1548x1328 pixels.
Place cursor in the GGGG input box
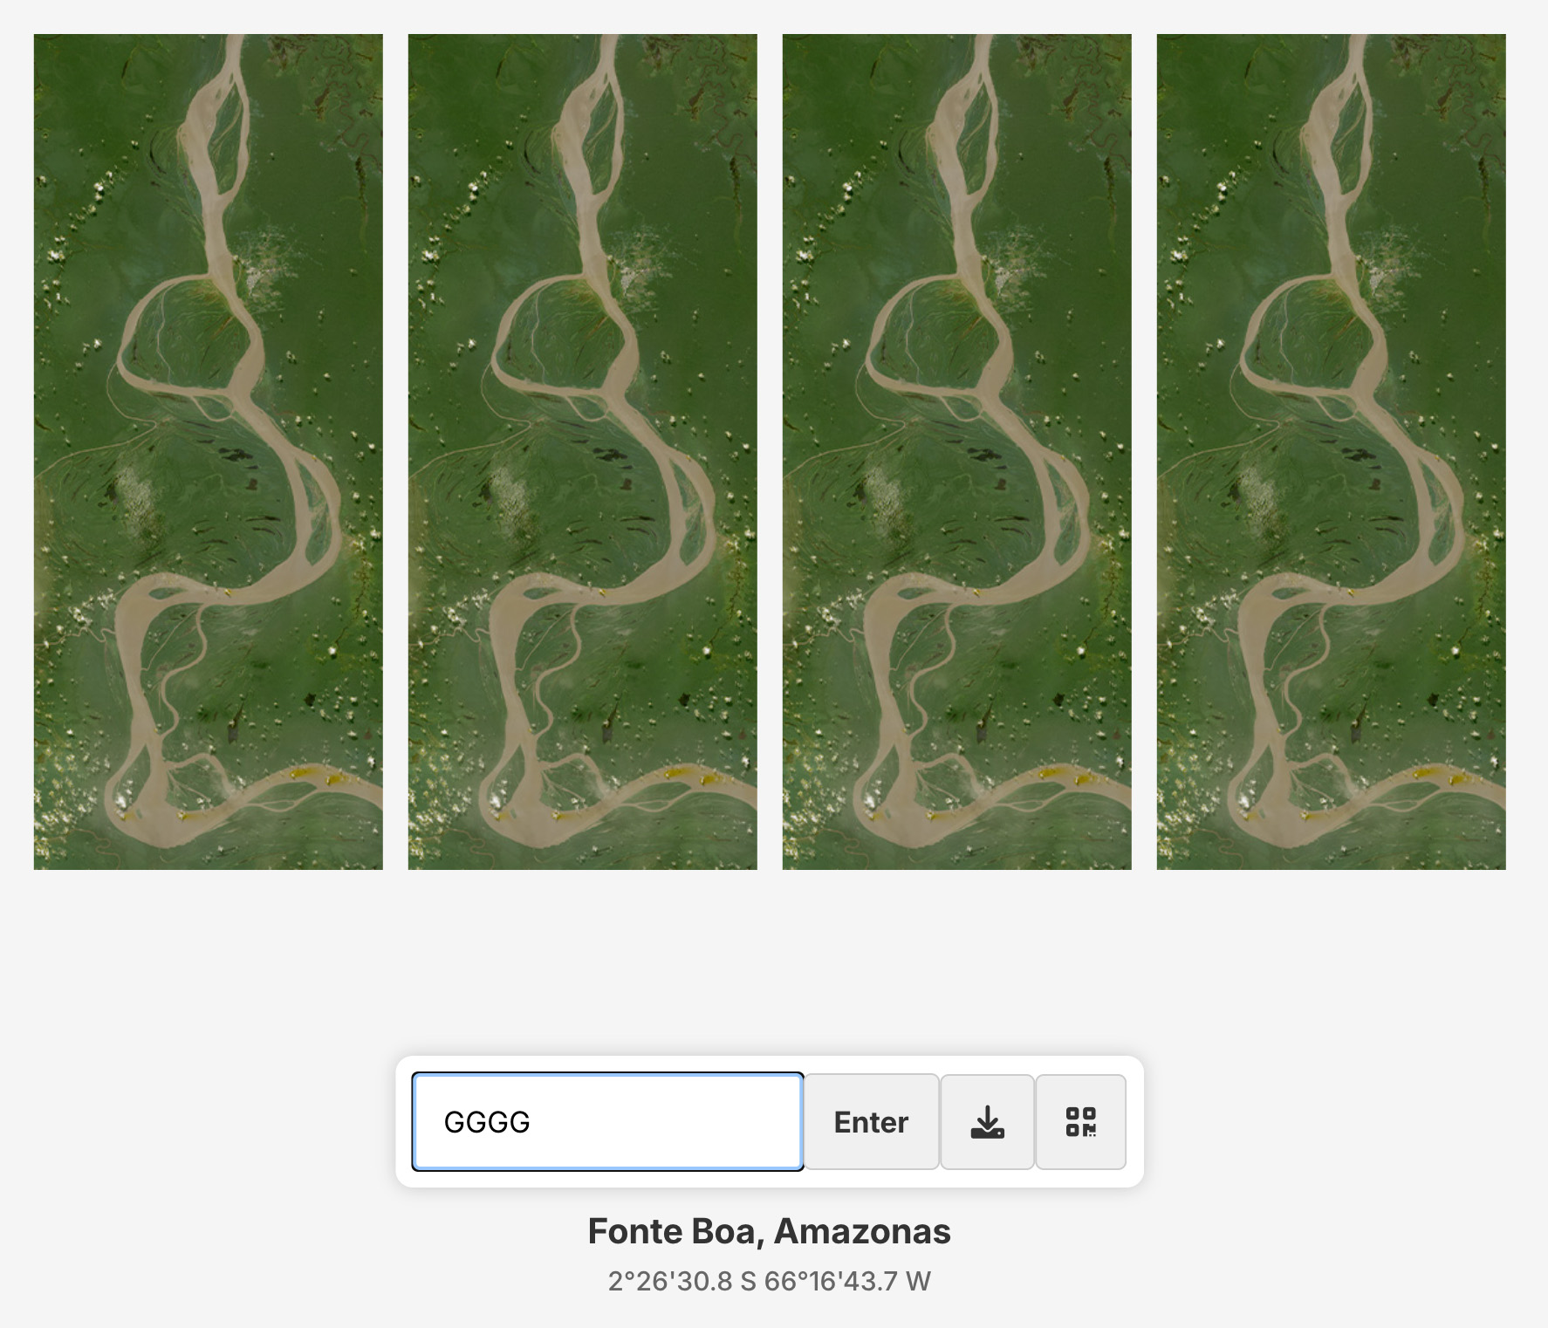tap(607, 1122)
